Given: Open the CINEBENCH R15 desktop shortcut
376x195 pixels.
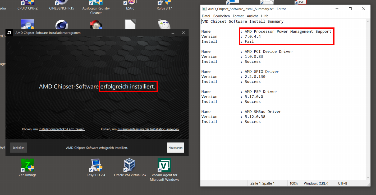Looking at the screenshot, I should [62, 5].
